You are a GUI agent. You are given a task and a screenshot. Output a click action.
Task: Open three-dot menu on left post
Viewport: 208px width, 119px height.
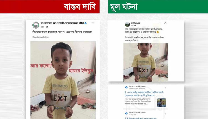point(92,23)
